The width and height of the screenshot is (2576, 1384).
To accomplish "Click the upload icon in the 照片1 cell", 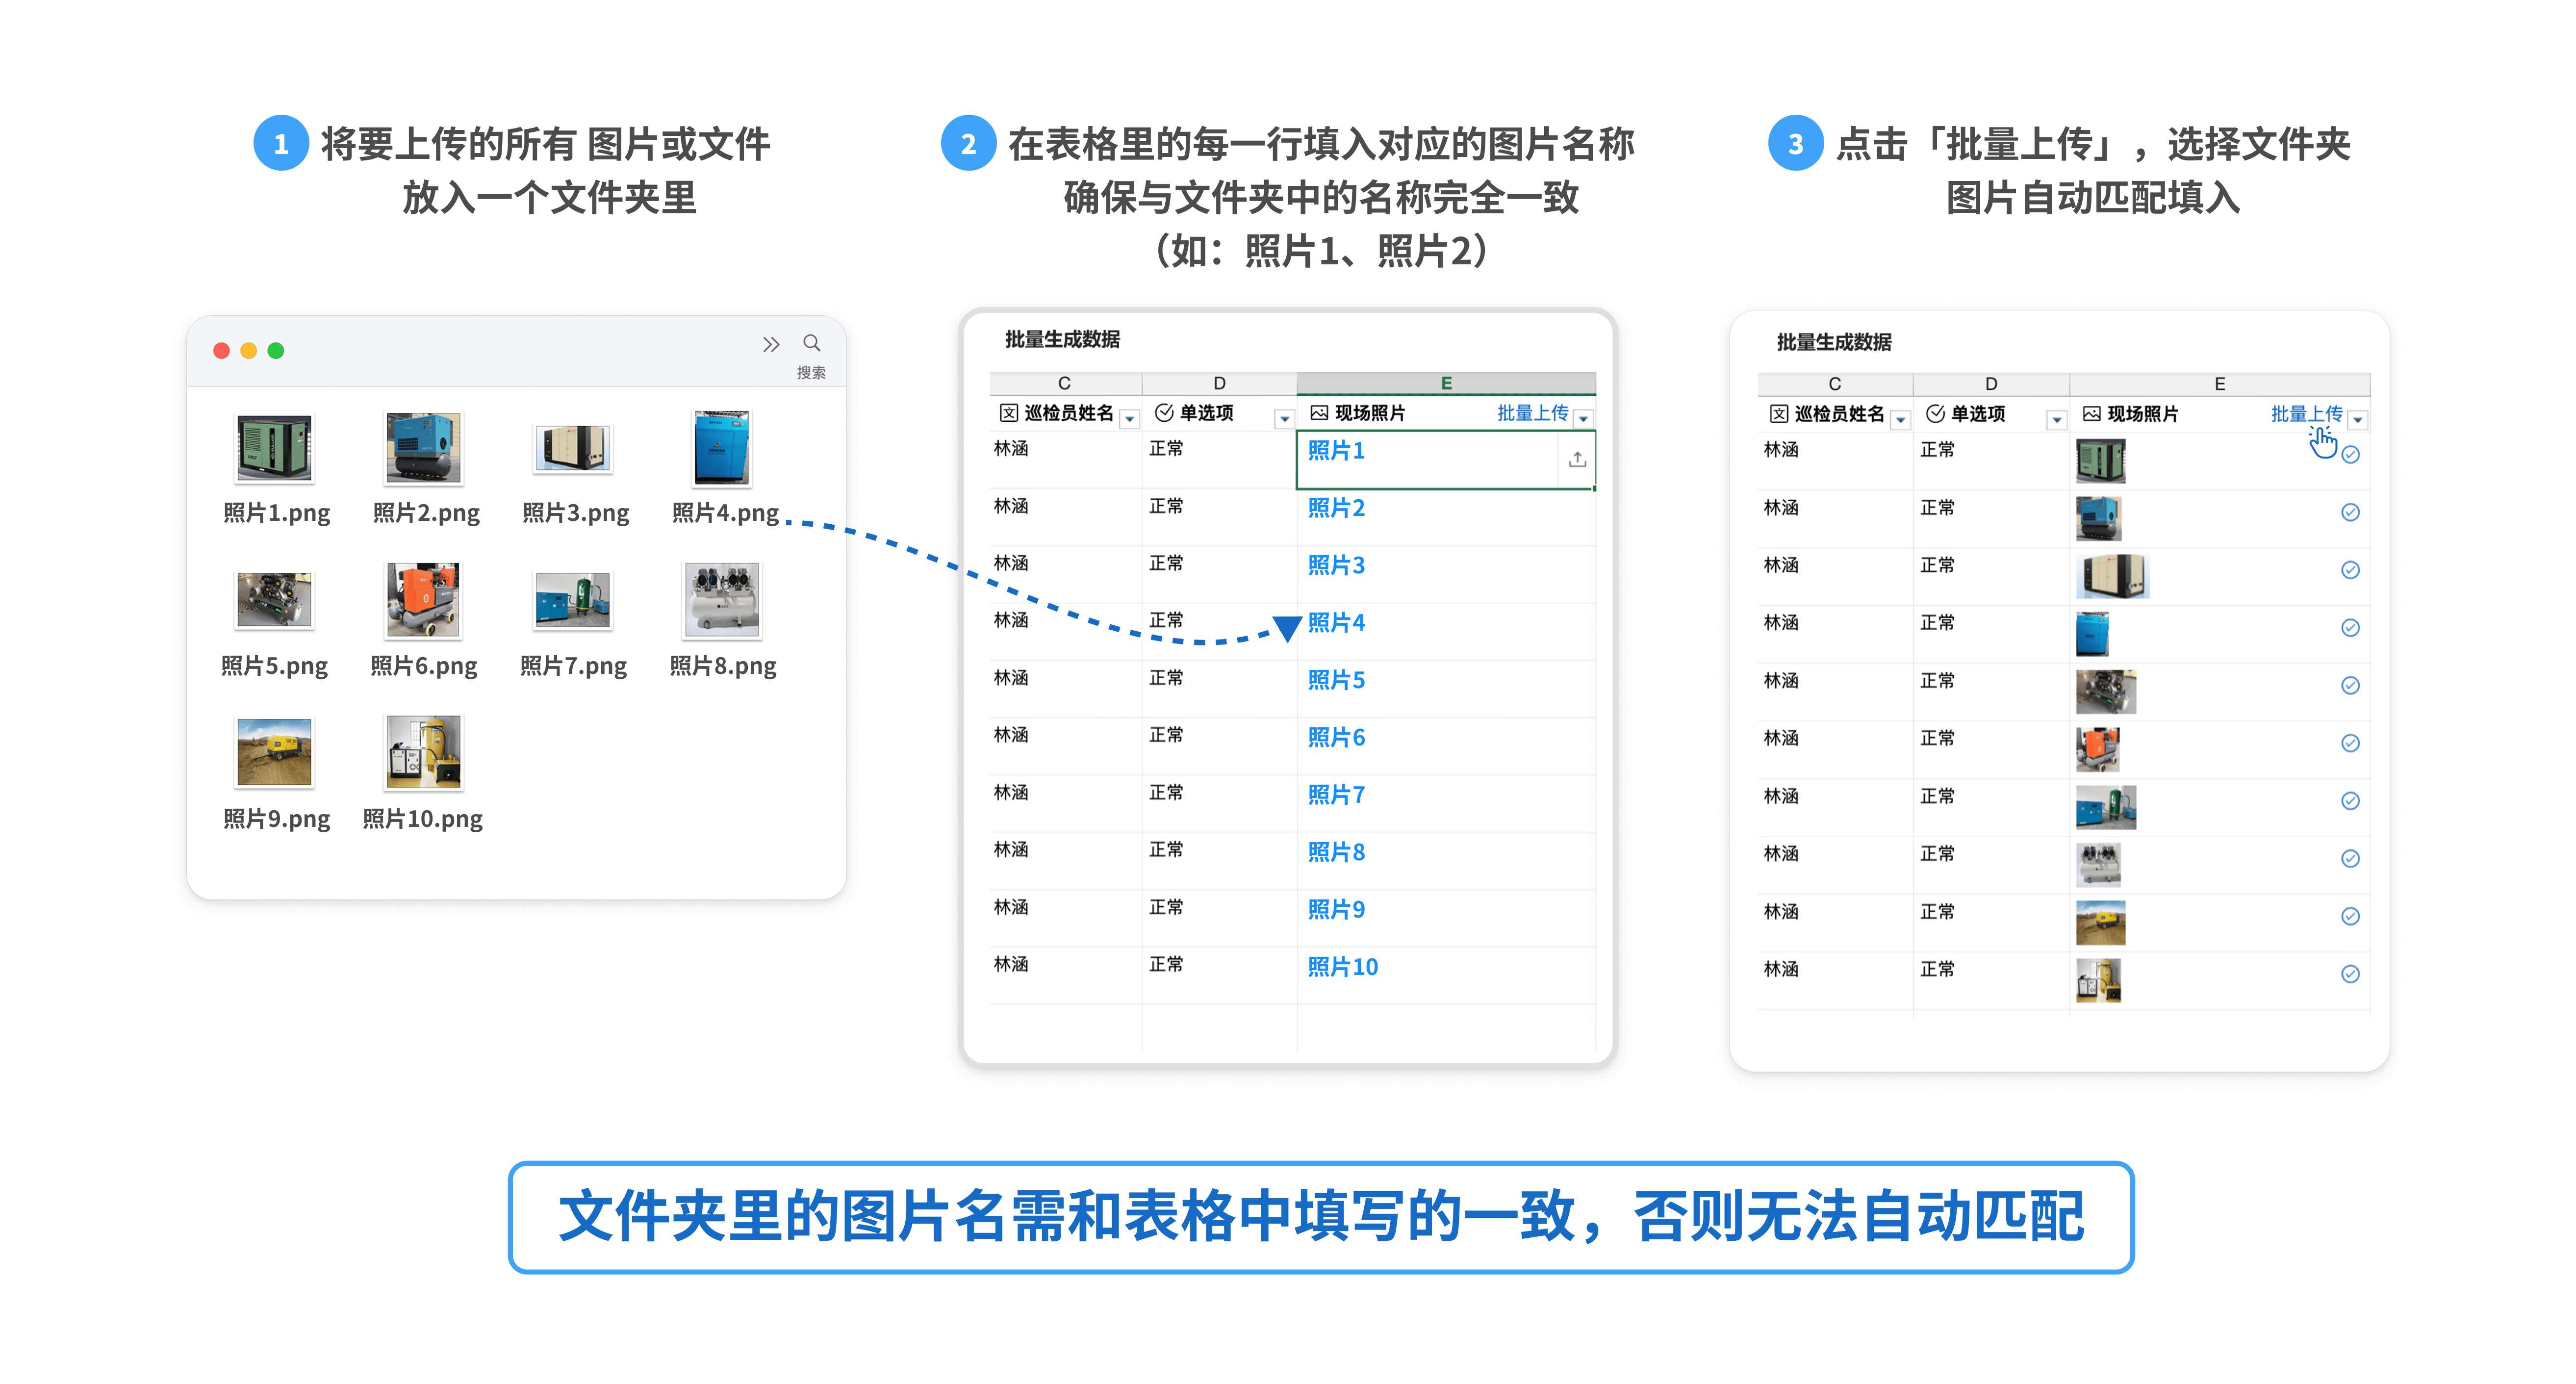I will (x=1577, y=459).
